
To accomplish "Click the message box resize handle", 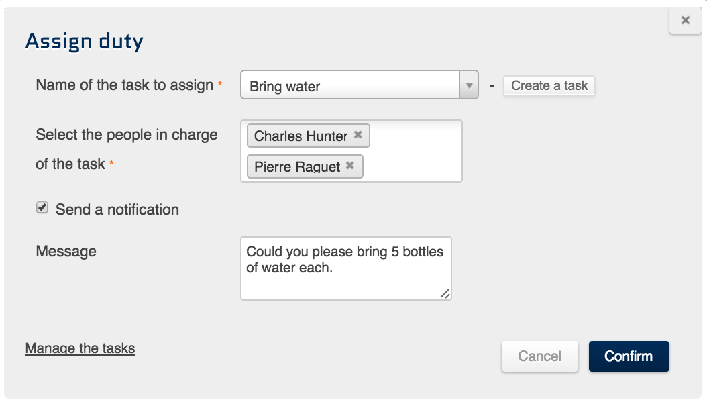I will [x=445, y=293].
